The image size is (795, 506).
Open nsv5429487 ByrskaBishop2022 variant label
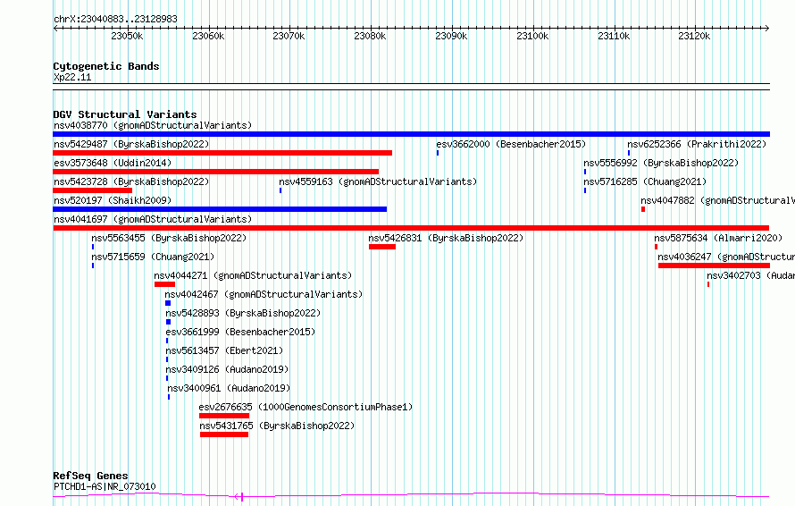tap(131, 144)
